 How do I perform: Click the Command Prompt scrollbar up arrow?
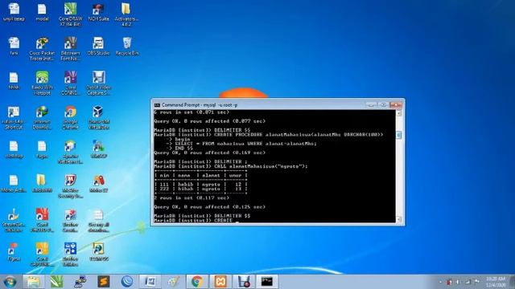(399, 113)
